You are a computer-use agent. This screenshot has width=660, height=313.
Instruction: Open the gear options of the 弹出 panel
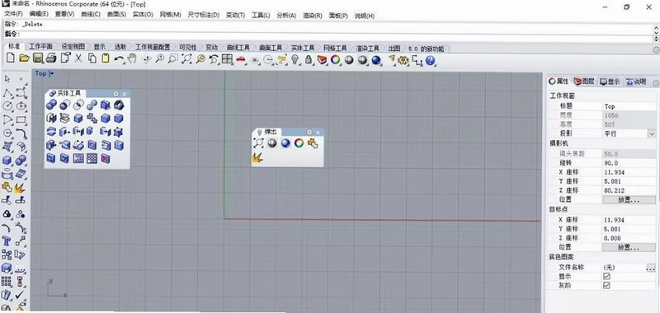[x=309, y=133]
